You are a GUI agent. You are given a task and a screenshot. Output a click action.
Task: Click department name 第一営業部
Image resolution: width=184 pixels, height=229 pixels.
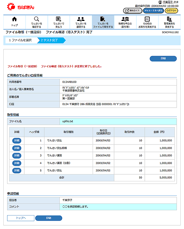click(x=68, y=99)
